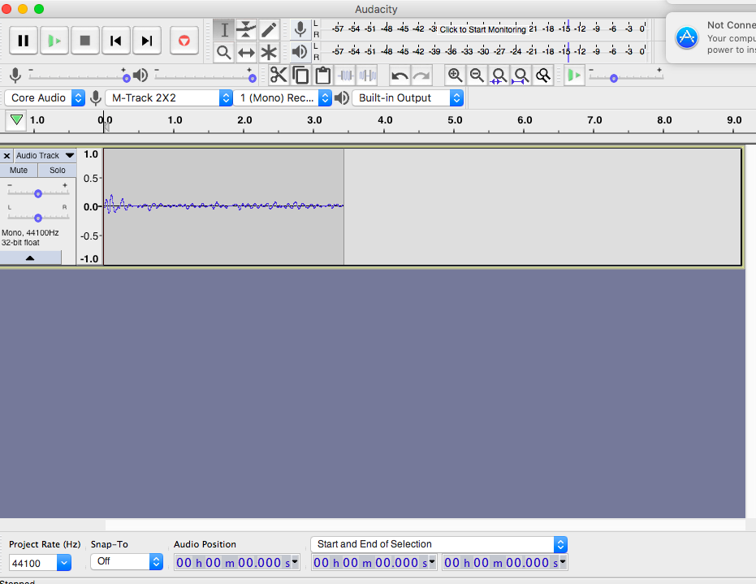This screenshot has width=756, height=584.
Task: Fit selection to window width
Action: tap(499, 76)
